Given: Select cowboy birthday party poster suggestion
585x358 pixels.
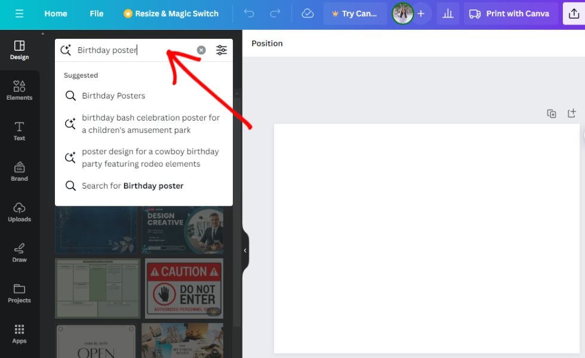Looking at the screenshot, I should tap(144, 158).
